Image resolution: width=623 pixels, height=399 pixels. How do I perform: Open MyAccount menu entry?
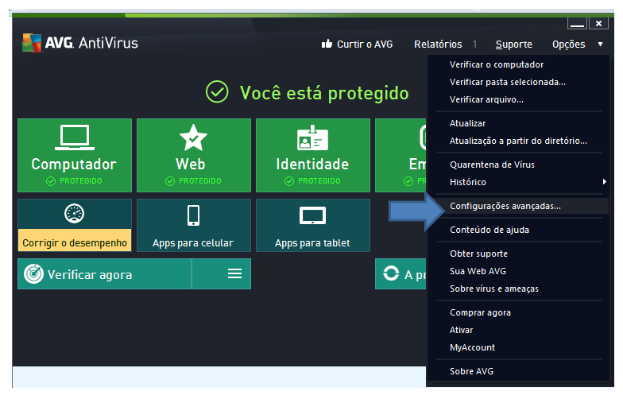click(472, 347)
